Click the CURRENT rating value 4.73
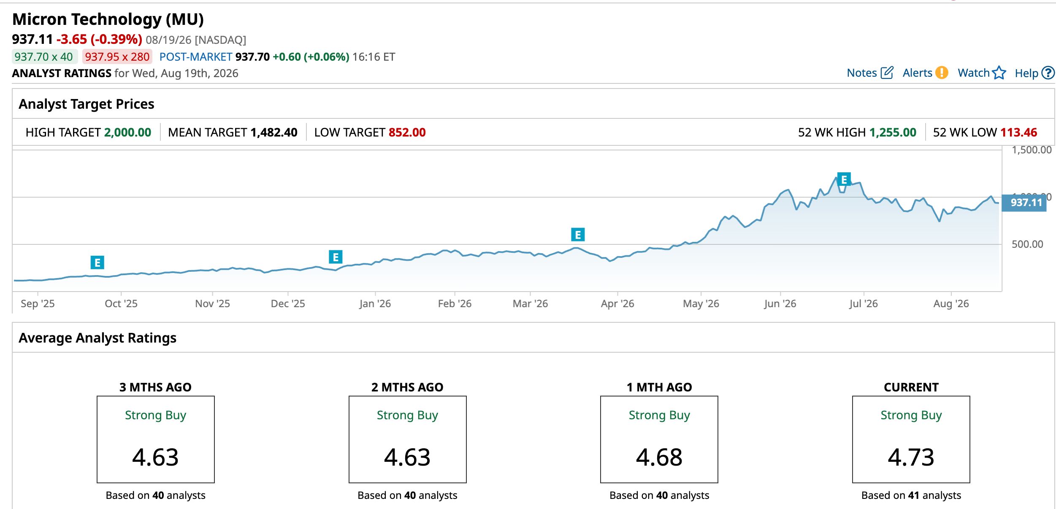1056x509 pixels. [911, 458]
